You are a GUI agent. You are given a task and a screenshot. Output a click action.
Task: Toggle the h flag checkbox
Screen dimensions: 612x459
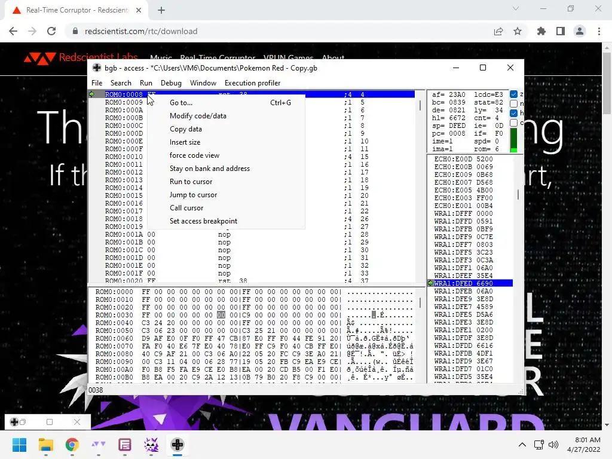(513, 113)
